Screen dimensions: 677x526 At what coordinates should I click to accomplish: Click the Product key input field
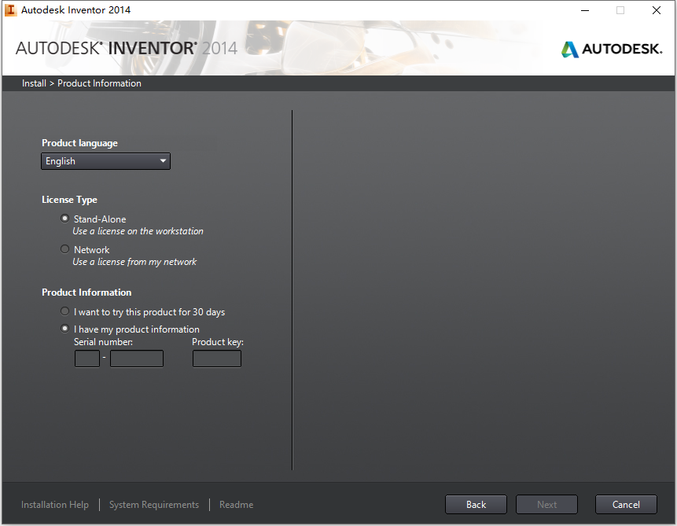pos(217,359)
